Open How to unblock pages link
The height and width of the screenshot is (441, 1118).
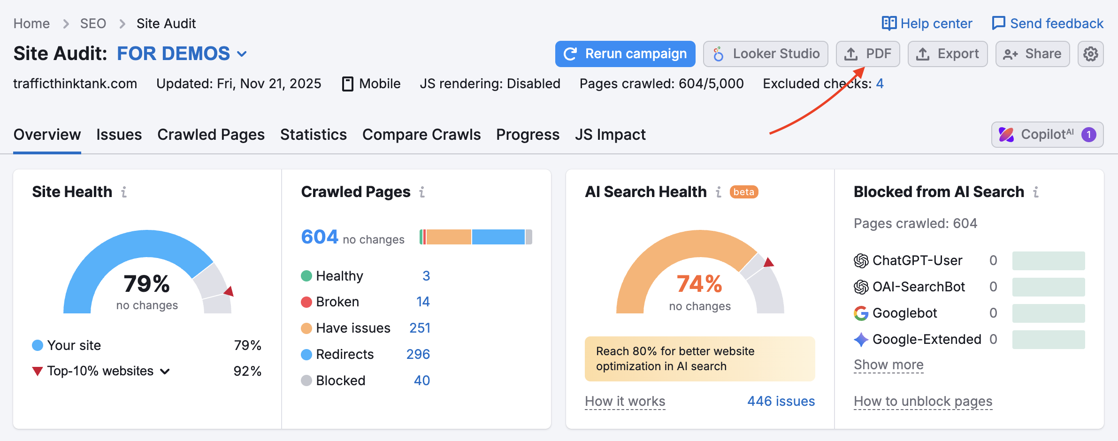click(923, 401)
